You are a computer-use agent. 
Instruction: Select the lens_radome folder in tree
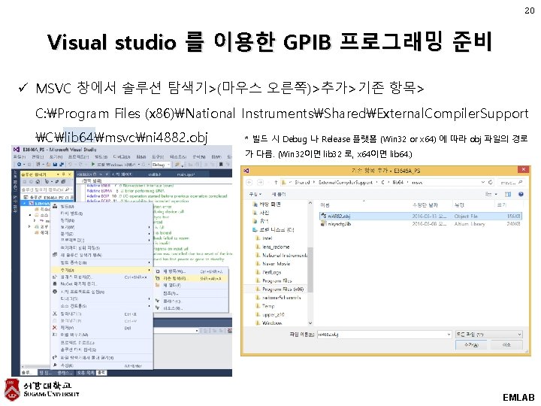click(273, 247)
